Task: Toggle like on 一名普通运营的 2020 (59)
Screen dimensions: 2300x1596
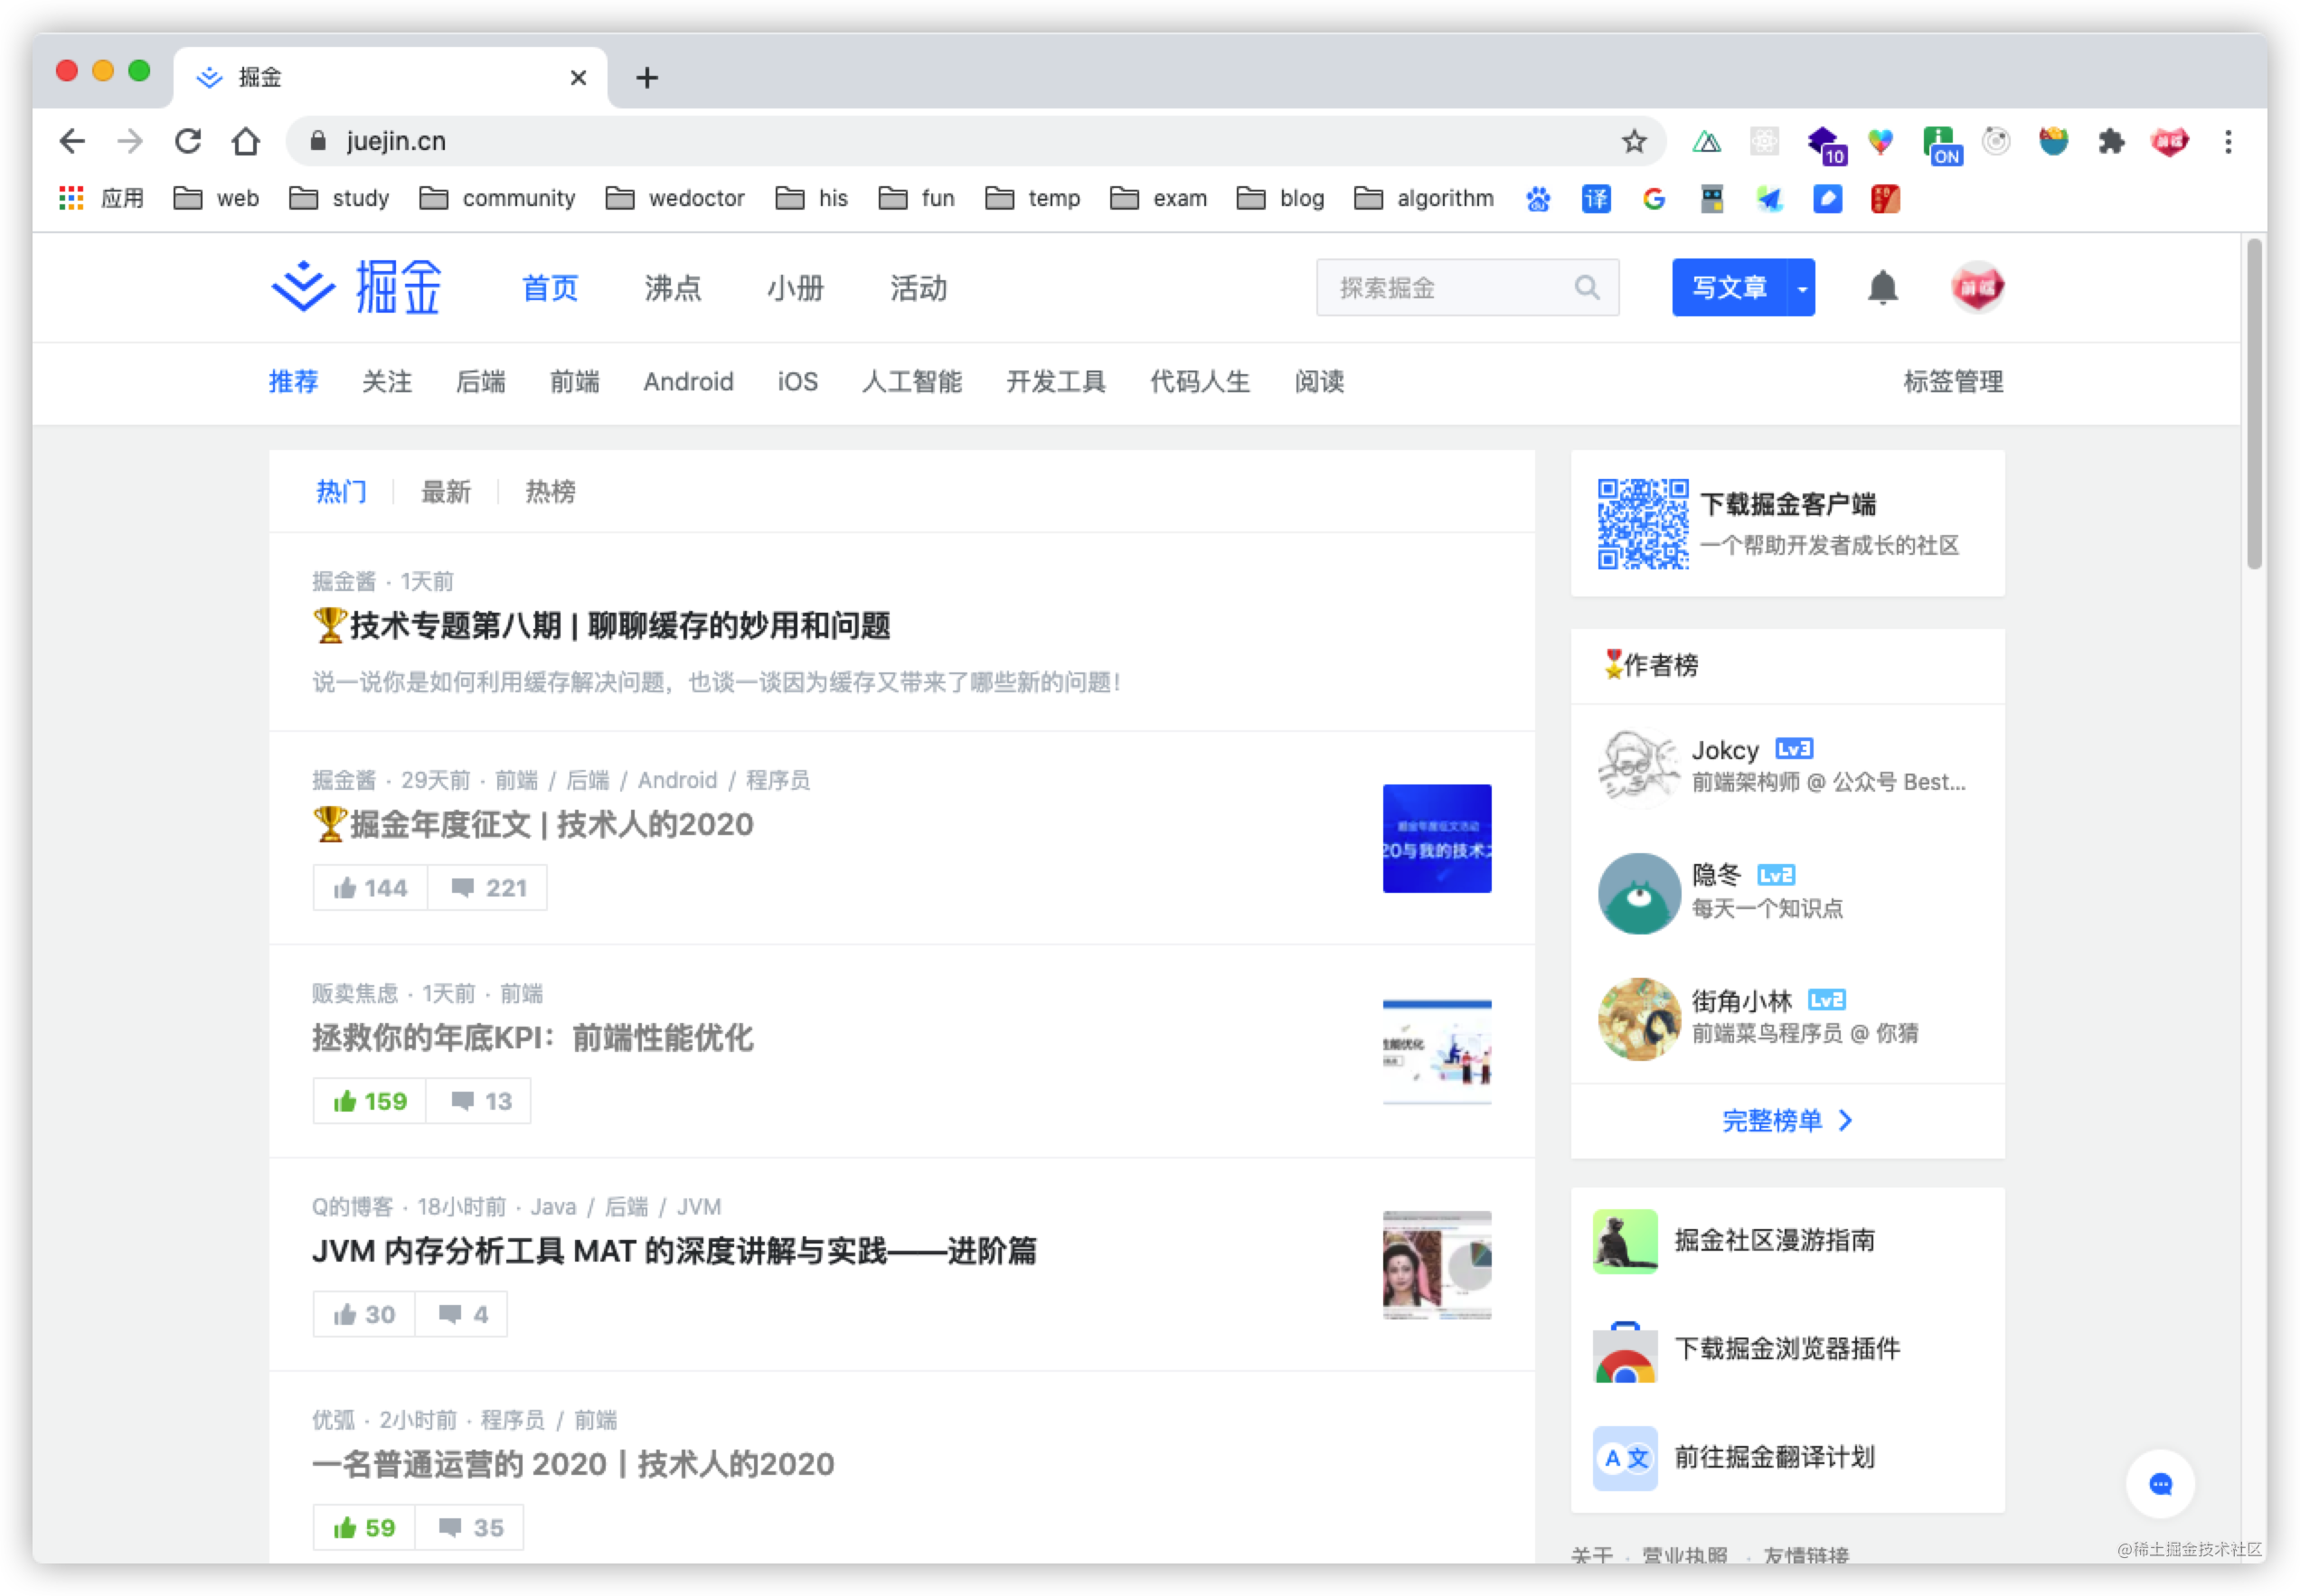Action: point(363,1527)
